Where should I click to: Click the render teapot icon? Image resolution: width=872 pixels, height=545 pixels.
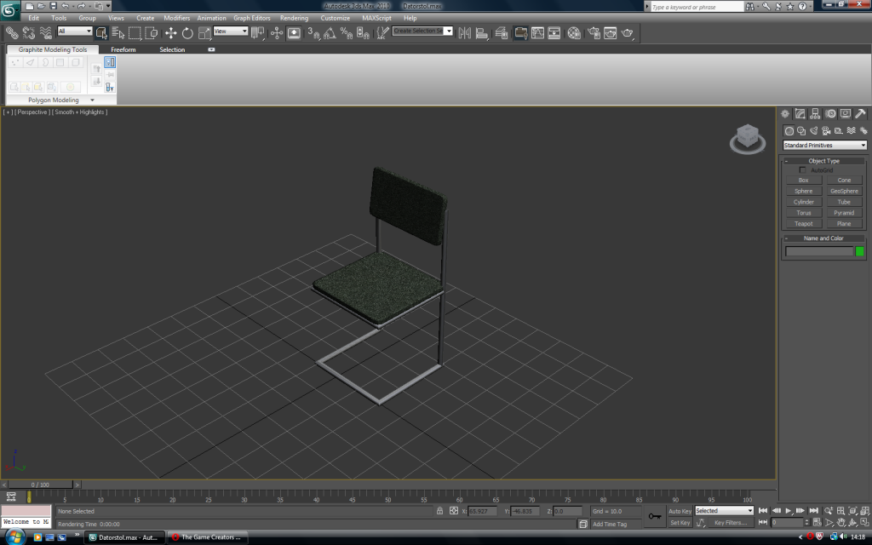click(628, 33)
